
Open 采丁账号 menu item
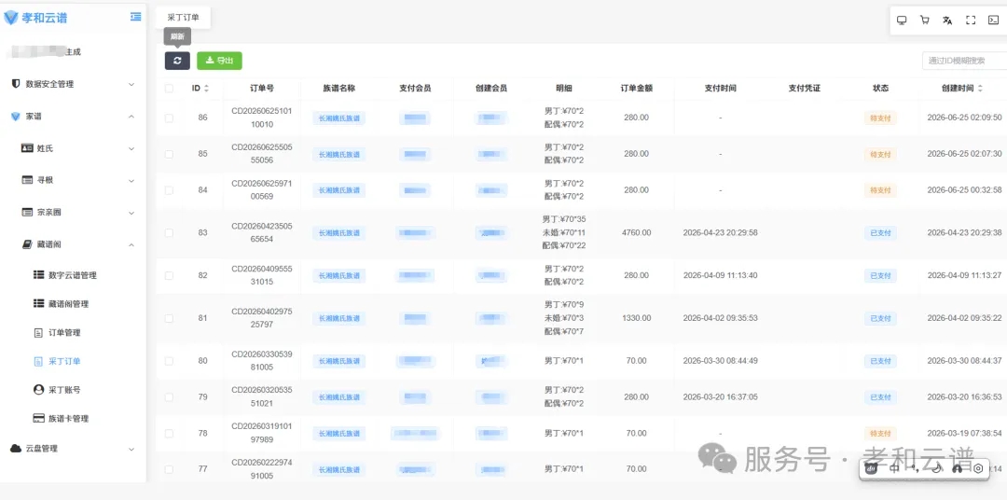click(x=64, y=390)
